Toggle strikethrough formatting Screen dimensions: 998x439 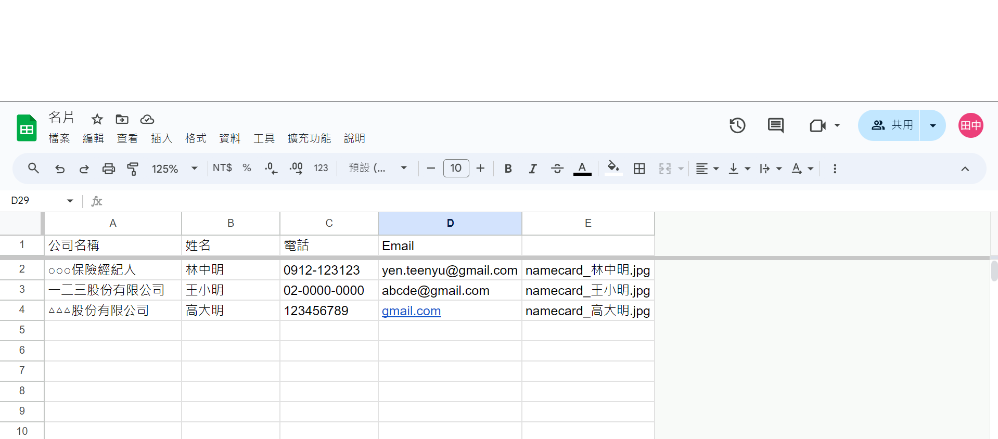point(557,169)
